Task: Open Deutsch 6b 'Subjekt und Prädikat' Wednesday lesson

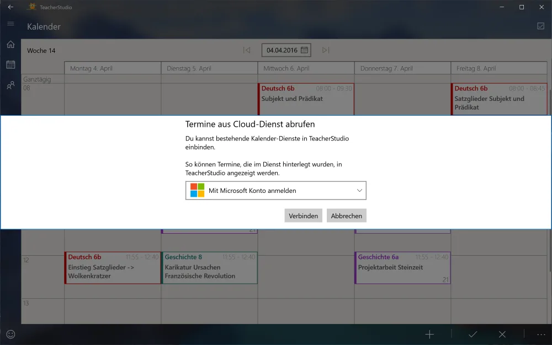Action: [x=306, y=99]
